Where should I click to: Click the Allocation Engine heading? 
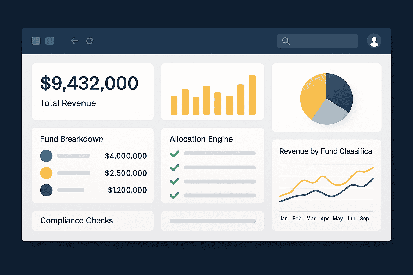tap(201, 139)
